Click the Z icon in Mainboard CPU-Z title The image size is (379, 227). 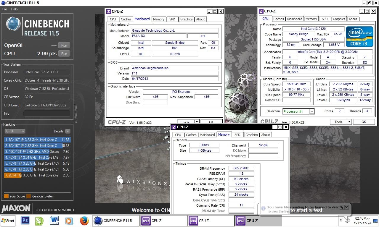coord(109,12)
